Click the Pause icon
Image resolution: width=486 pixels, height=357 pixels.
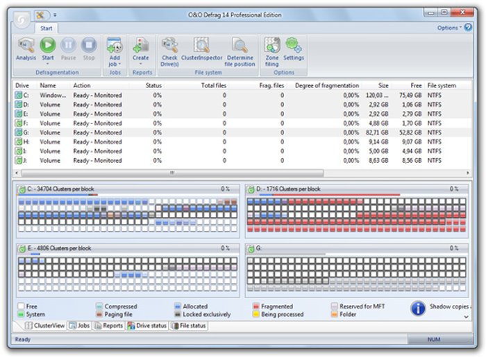[68, 45]
